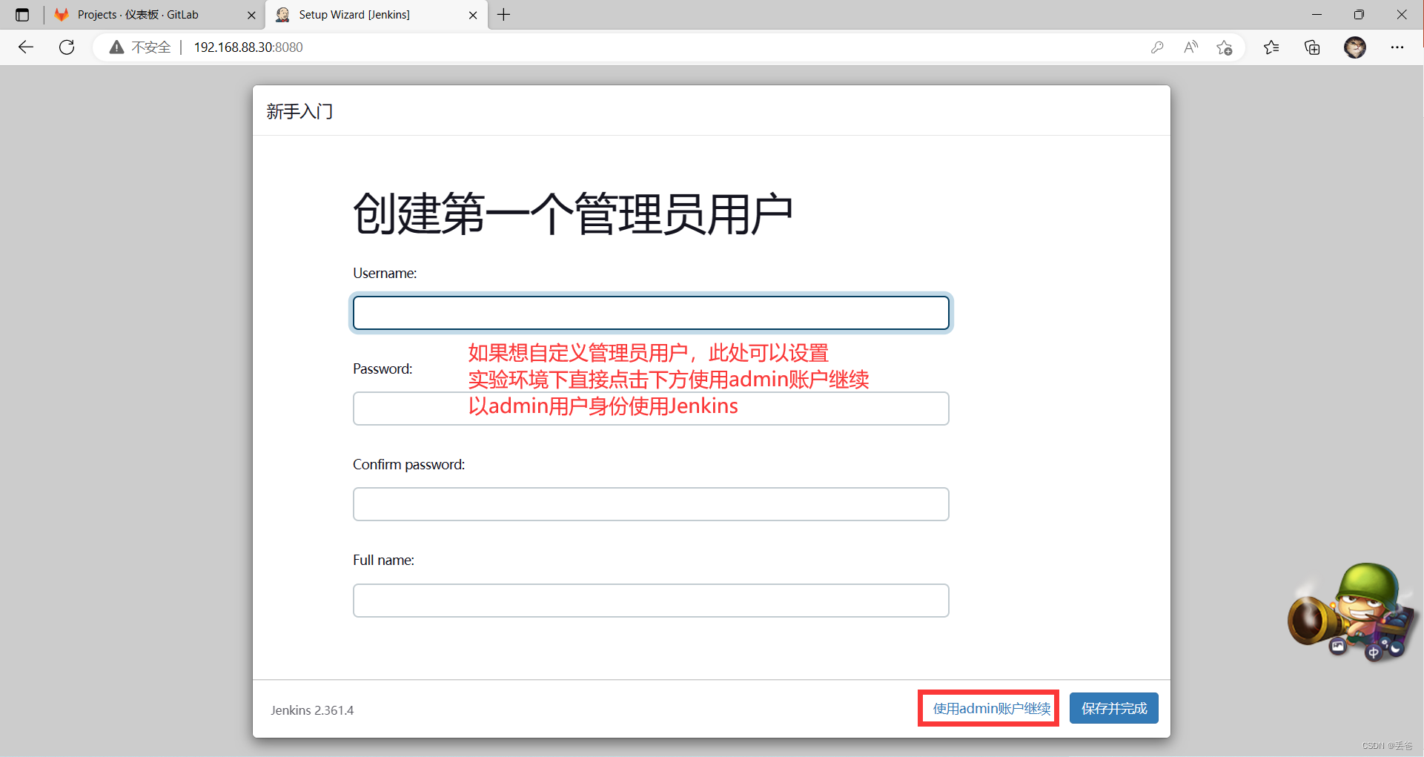1424x757 pixels.
Task: Click the 新手入门 header text
Action: pyautogui.click(x=300, y=112)
